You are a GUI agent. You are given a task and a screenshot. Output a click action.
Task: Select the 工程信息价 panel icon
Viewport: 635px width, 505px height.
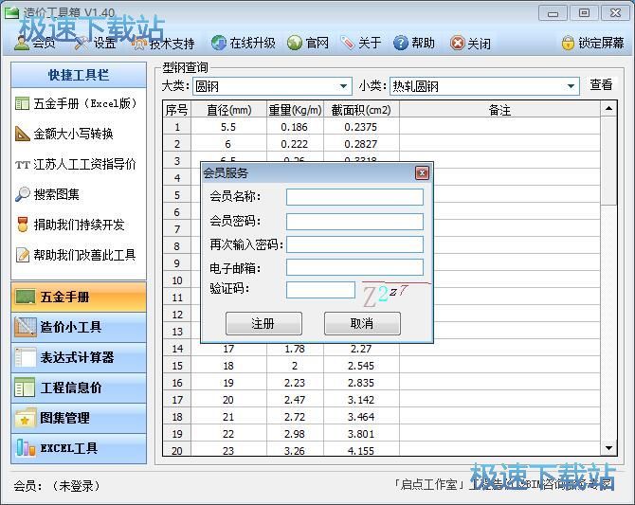pos(25,388)
